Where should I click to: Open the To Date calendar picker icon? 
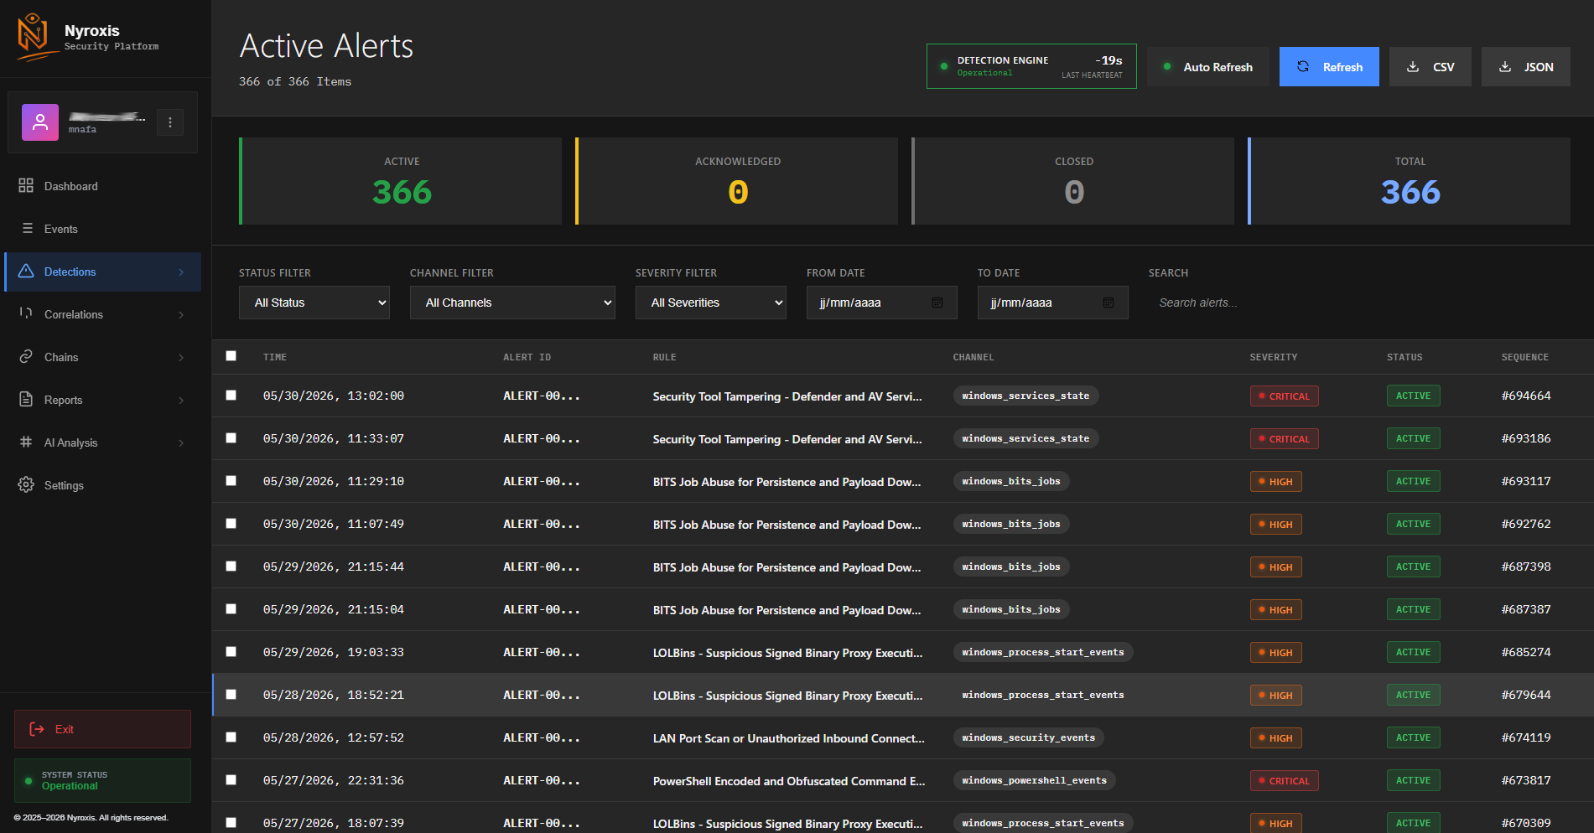point(1109,303)
